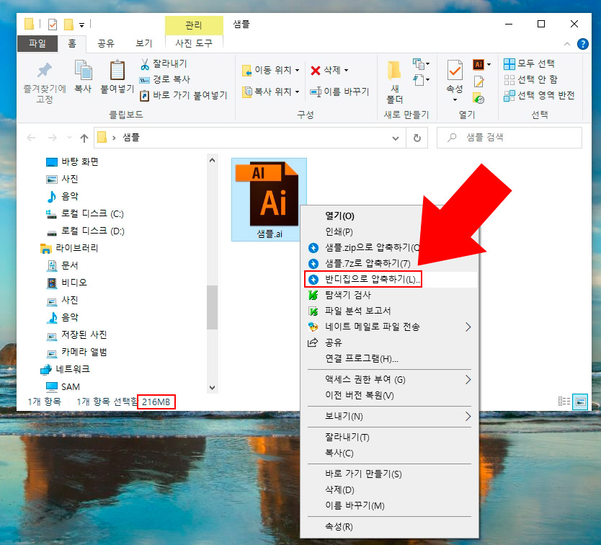Click the Edit pencil icon in ribbon
601x545 pixels.
(478, 81)
